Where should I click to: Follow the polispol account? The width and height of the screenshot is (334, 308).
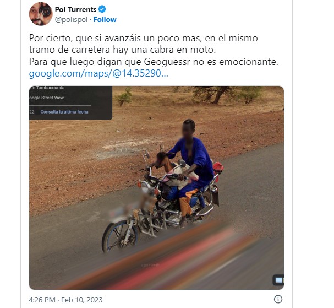[105, 20]
